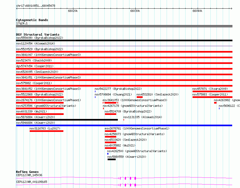The height and width of the screenshot is (188, 240).
Task: Open nsv5880559 (Almarri2020) label
Action: click(x=127, y=157)
